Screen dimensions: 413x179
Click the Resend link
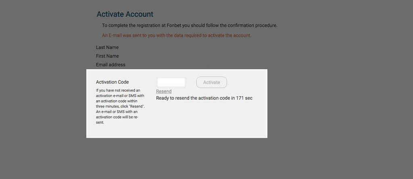164,91
